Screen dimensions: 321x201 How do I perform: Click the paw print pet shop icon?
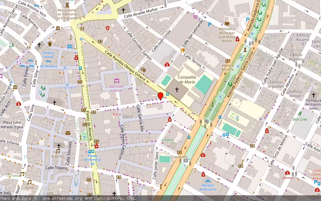click(x=108, y=28)
